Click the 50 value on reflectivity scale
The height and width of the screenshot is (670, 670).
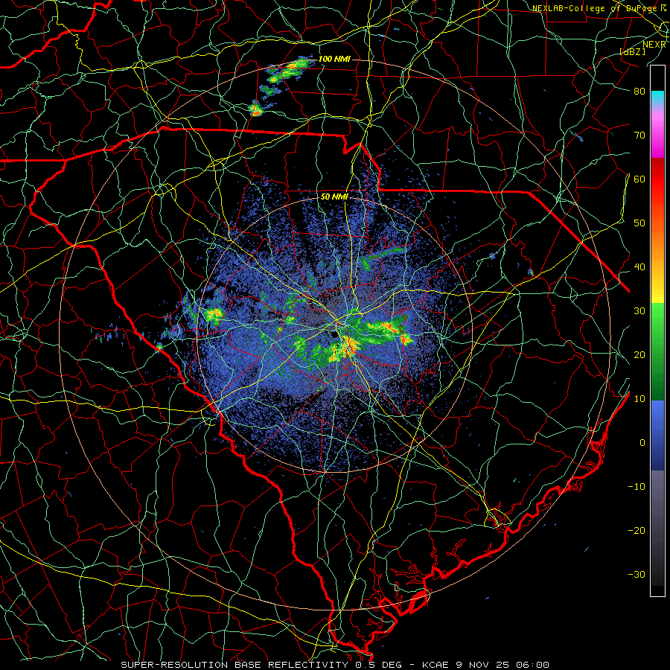click(x=639, y=223)
